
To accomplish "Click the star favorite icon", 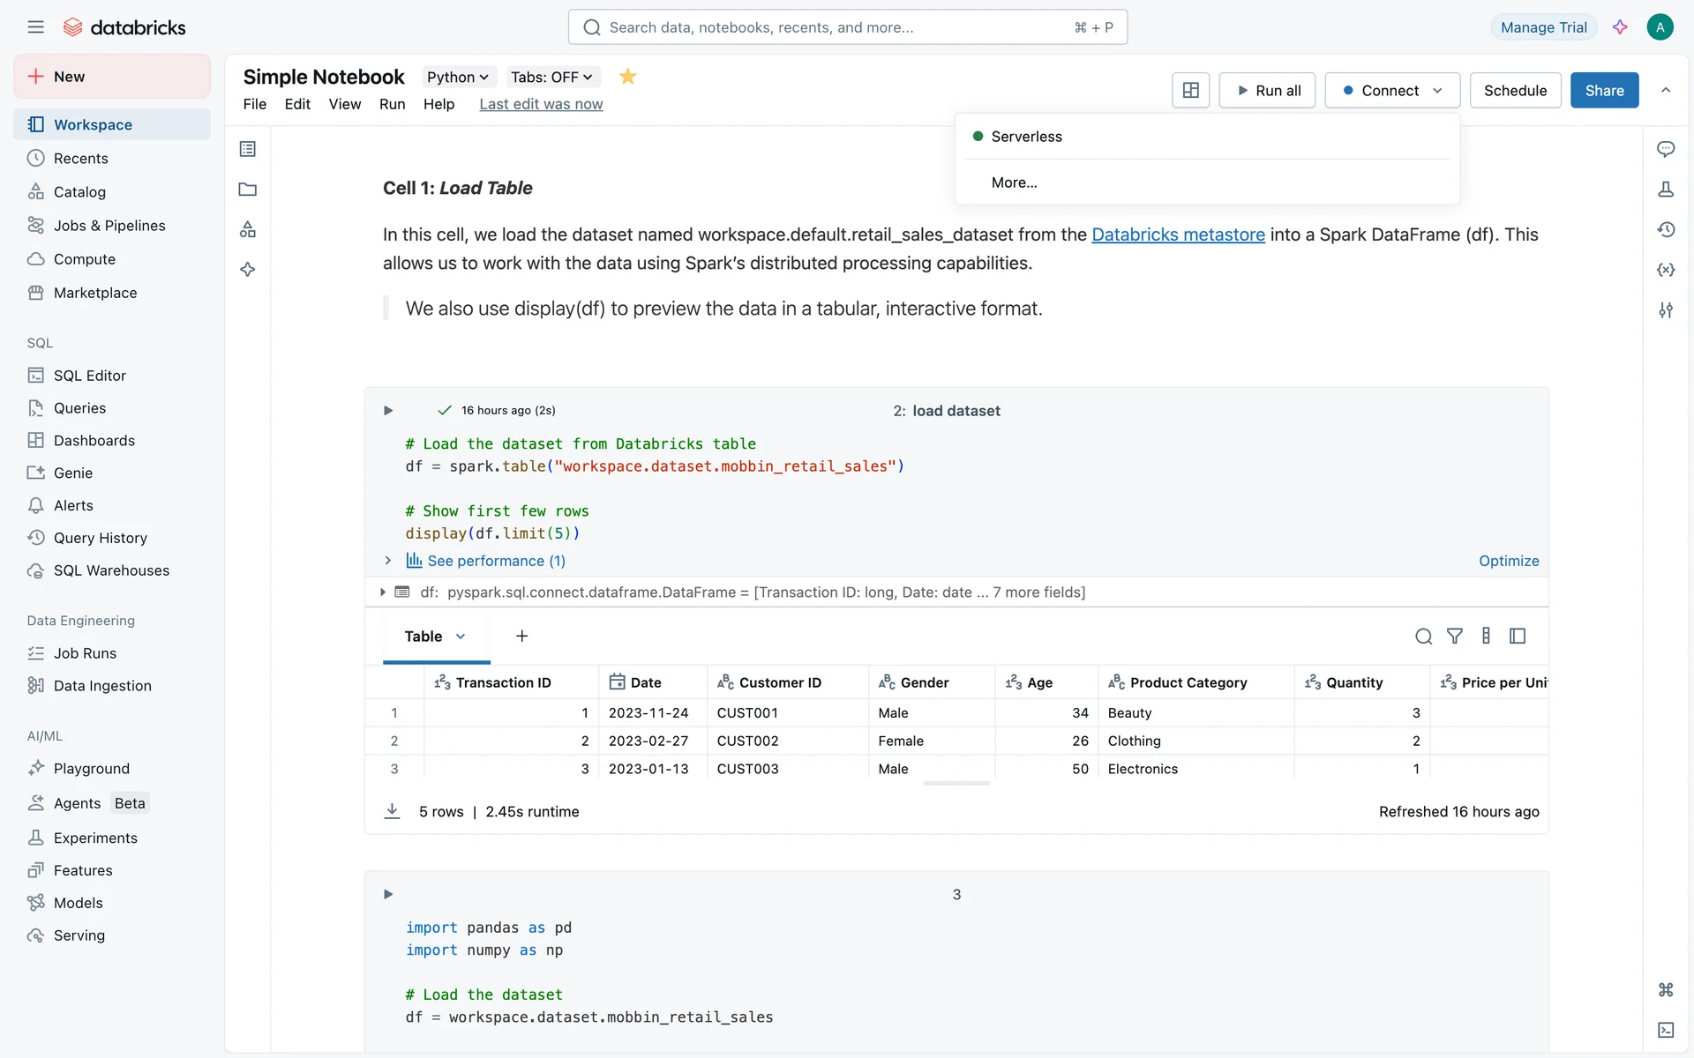I will (x=627, y=77).
